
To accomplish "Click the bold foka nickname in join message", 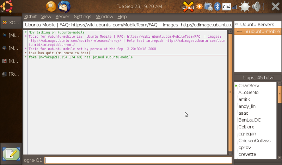I will tap(32, 57).
